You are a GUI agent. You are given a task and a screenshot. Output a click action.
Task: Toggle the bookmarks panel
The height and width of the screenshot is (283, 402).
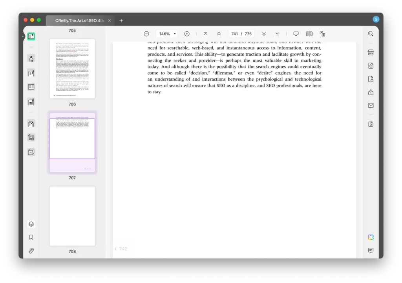tap(31, 237)
